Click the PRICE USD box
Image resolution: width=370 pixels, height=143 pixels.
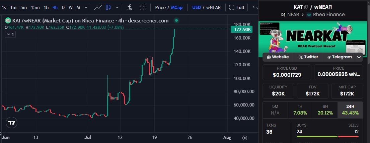(x=287, y=72)
